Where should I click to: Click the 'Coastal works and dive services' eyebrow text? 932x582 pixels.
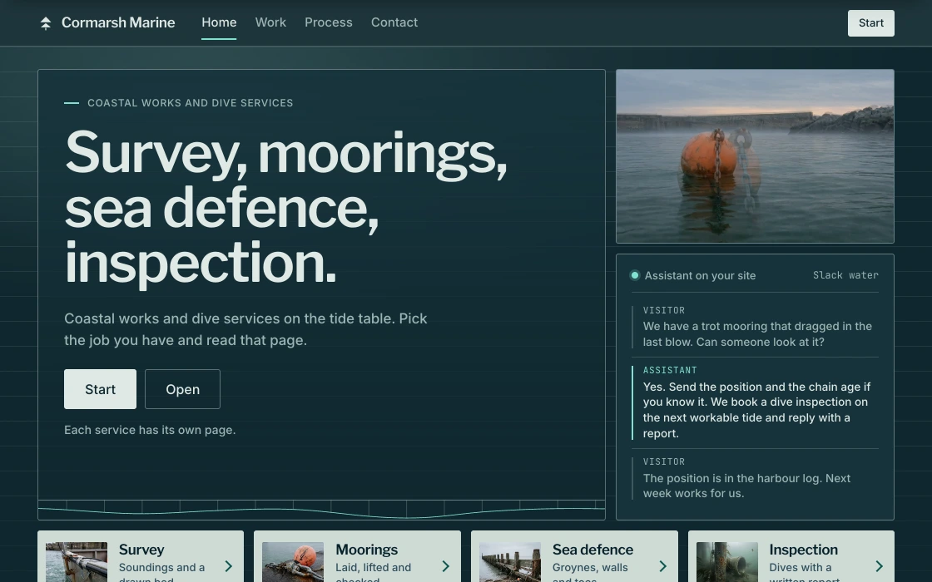(191, 103)
